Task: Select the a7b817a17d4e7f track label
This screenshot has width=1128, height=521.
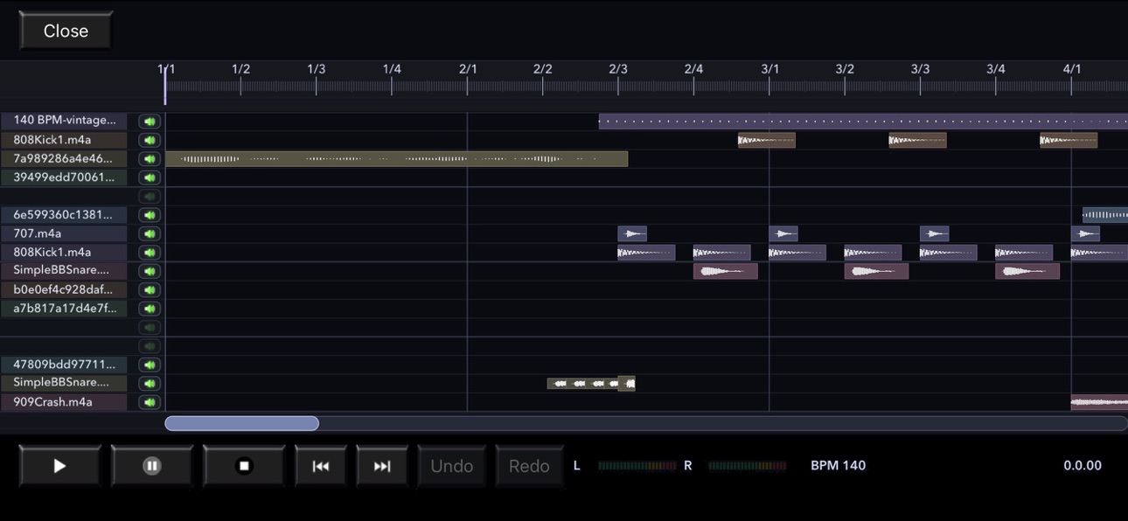Action: pyautogui.click(x=64, y=309)
